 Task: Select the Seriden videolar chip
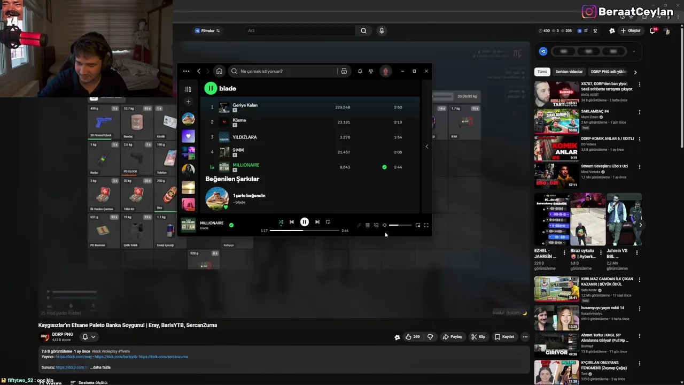(x=569, y=72)
